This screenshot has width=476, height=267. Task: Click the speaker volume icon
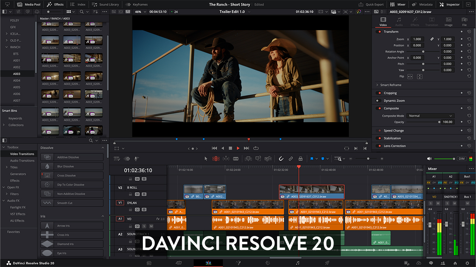point(429,159)
